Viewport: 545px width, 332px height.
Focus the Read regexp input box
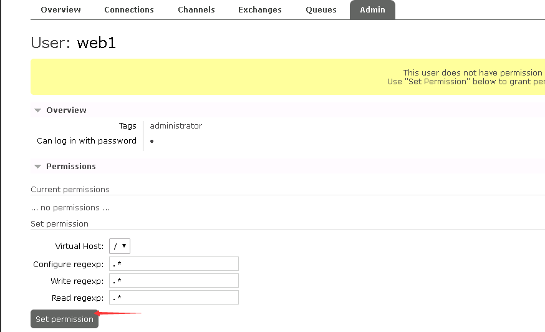click(x=173, y=298)
